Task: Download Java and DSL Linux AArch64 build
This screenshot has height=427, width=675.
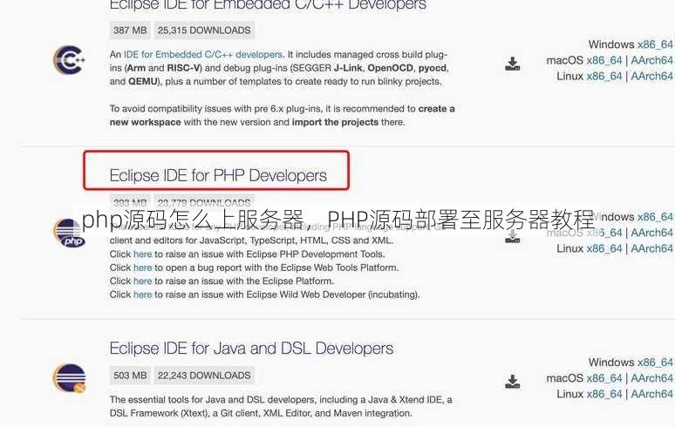Action: [x=651, y=394]
